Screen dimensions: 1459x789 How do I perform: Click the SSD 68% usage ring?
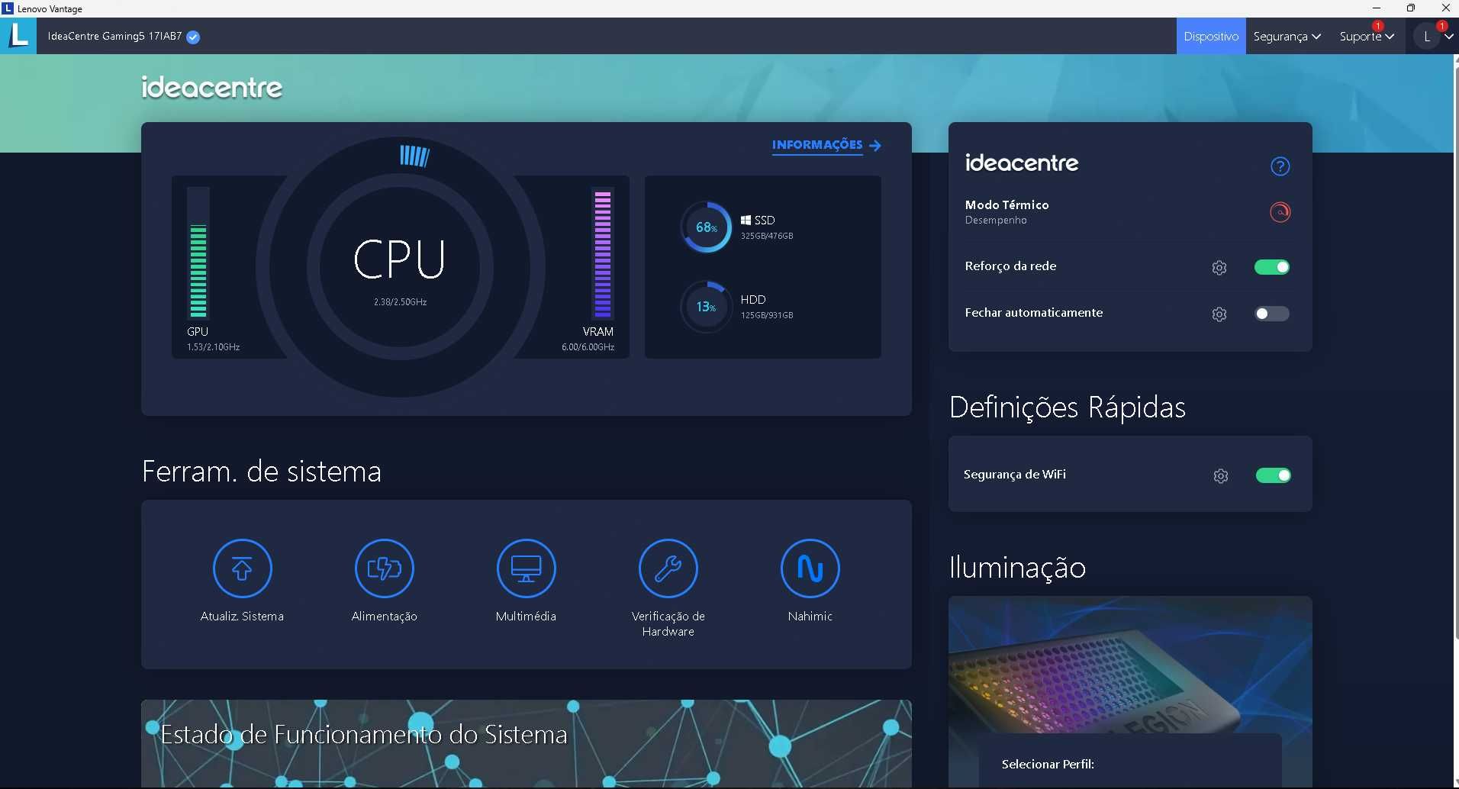click(706, 227)
